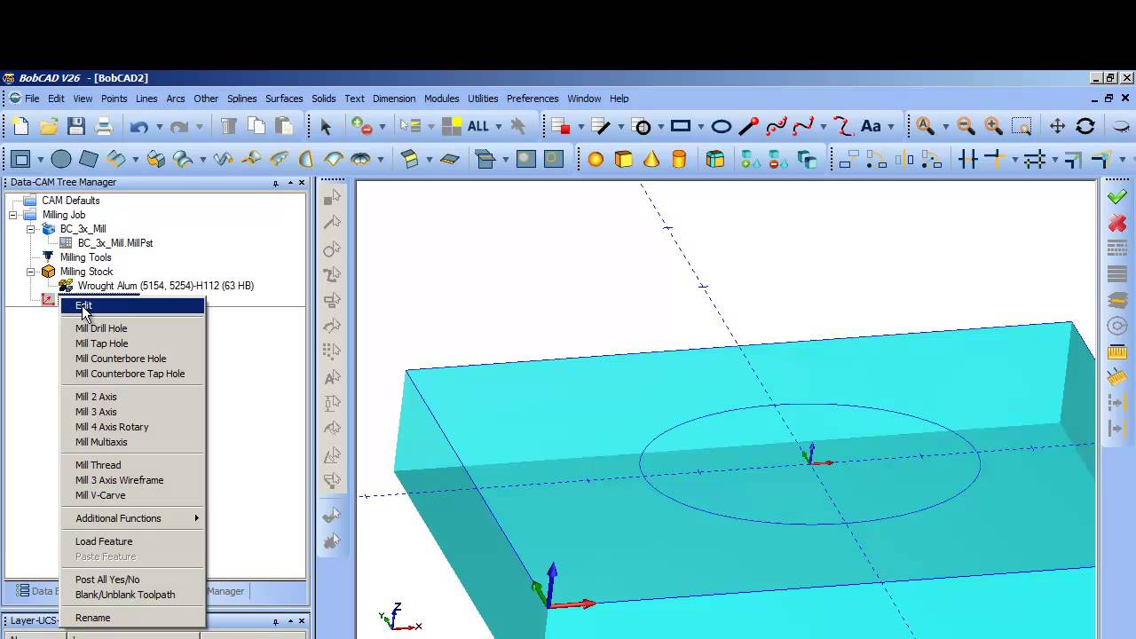This screenshot has width=1136, height=639.
Task: Select the arrow pointer tool
Action: coord(325,127)
